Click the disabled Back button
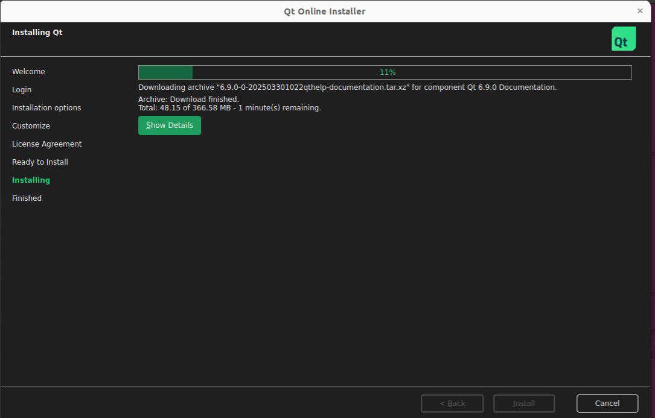This screenshot has height=418, width=655. [x=452, y=404]
